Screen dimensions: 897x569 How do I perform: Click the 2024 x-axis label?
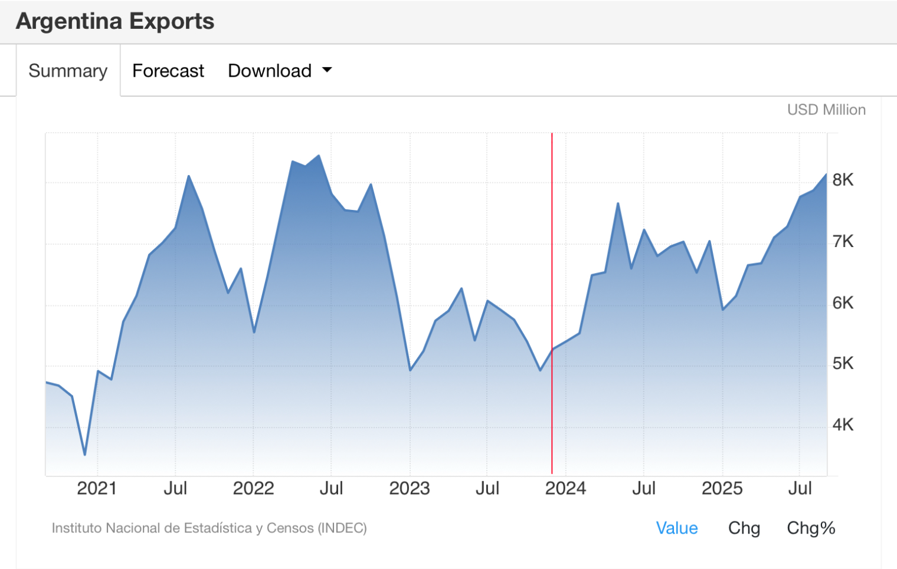coord(565,488)
